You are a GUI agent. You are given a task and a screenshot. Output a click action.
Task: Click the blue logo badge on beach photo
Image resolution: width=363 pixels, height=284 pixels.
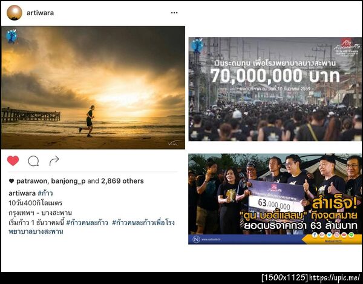[x=11, y=36]
